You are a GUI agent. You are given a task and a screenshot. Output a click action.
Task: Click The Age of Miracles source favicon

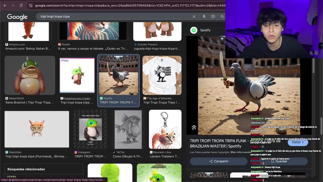point(145,98)
